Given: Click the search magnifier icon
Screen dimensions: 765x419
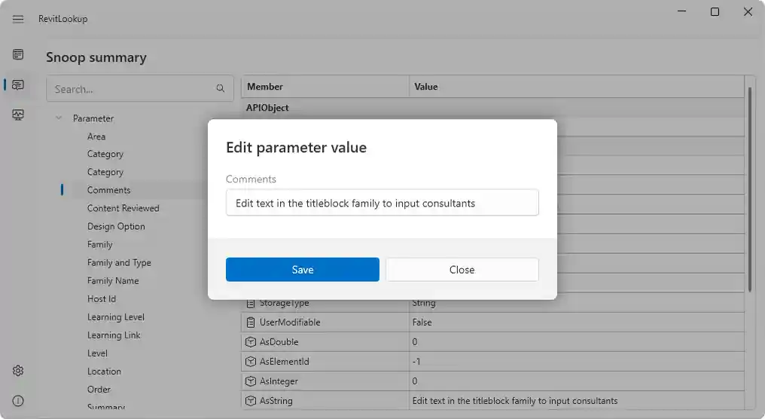Looking at the screenshot, I should pos(221,89).
